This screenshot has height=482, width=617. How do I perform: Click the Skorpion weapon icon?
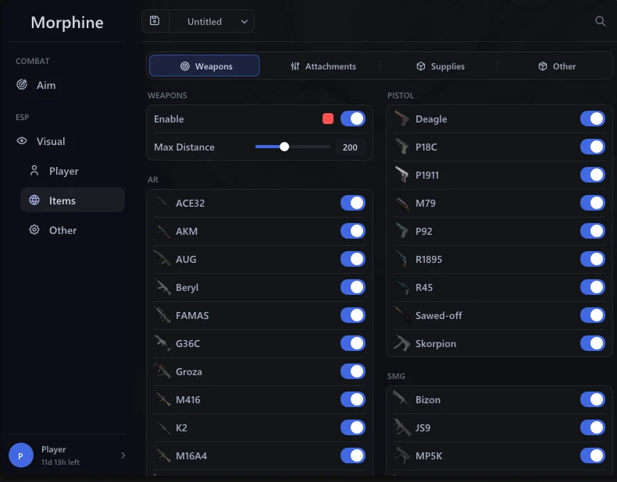tap(401, 343)
